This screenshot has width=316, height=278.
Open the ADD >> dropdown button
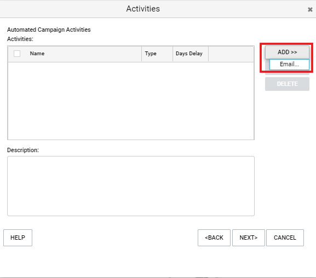coord(287,52)
